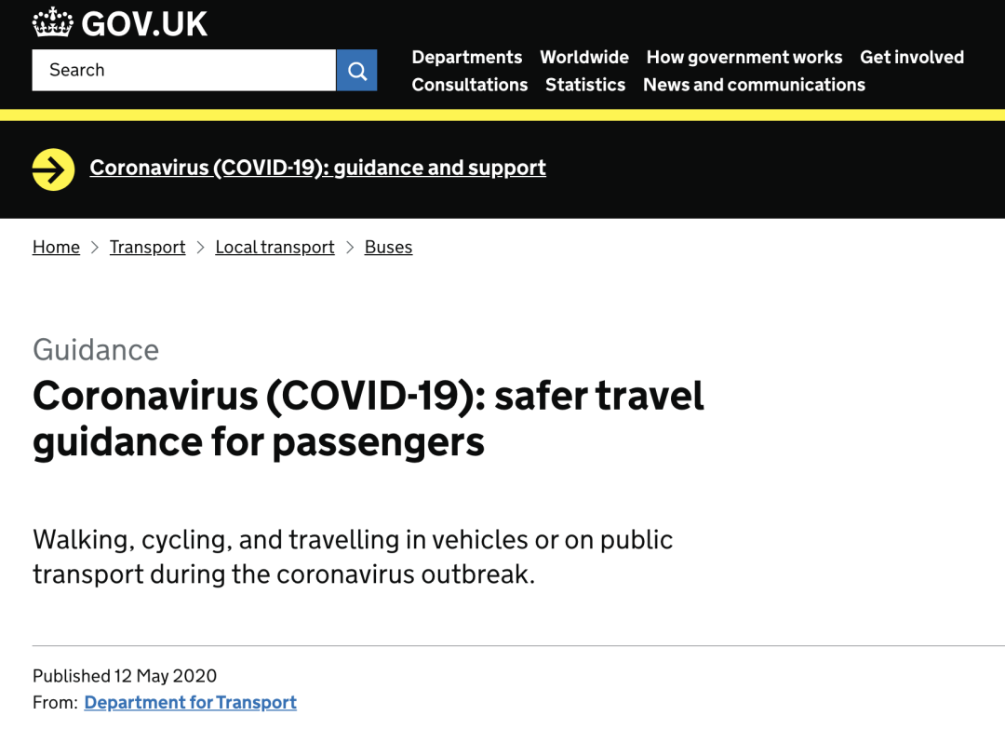Open Coronavirus guidance and support banner link
Image resolution: width=1005 pixels, height=743 pixels.
pyautogui.click(x=317, y=169)
